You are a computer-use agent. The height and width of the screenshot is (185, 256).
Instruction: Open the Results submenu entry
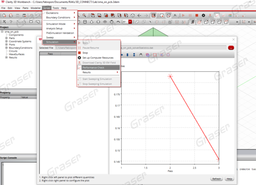[x=99, y=72]
